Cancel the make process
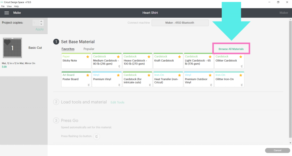 tap(277, 150)
